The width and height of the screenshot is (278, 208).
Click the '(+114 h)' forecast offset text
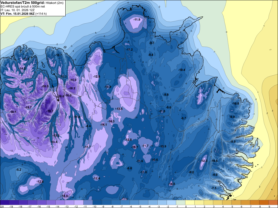(41, 14)
